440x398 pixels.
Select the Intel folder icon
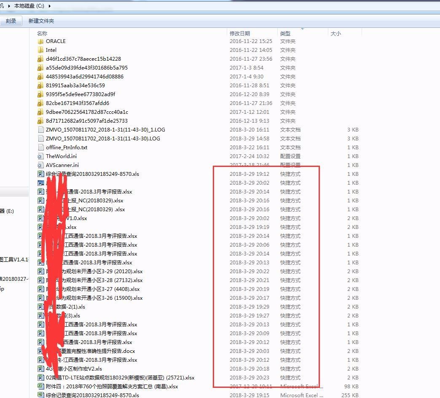pos(40,50)
